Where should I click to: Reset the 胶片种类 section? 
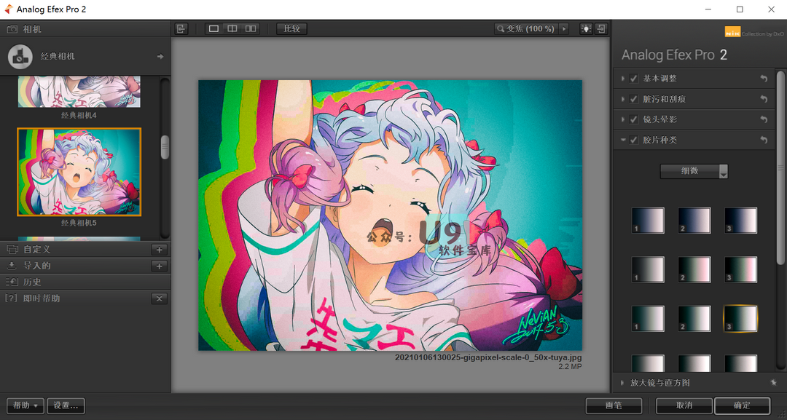pos(764,140)
